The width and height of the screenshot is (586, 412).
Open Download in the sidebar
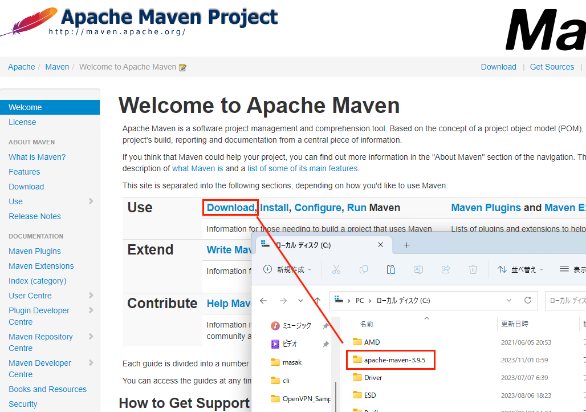[x=26, y=187]
